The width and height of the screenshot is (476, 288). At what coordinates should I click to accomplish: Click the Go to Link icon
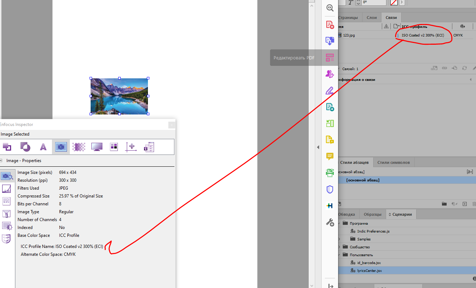coord(455,68)
